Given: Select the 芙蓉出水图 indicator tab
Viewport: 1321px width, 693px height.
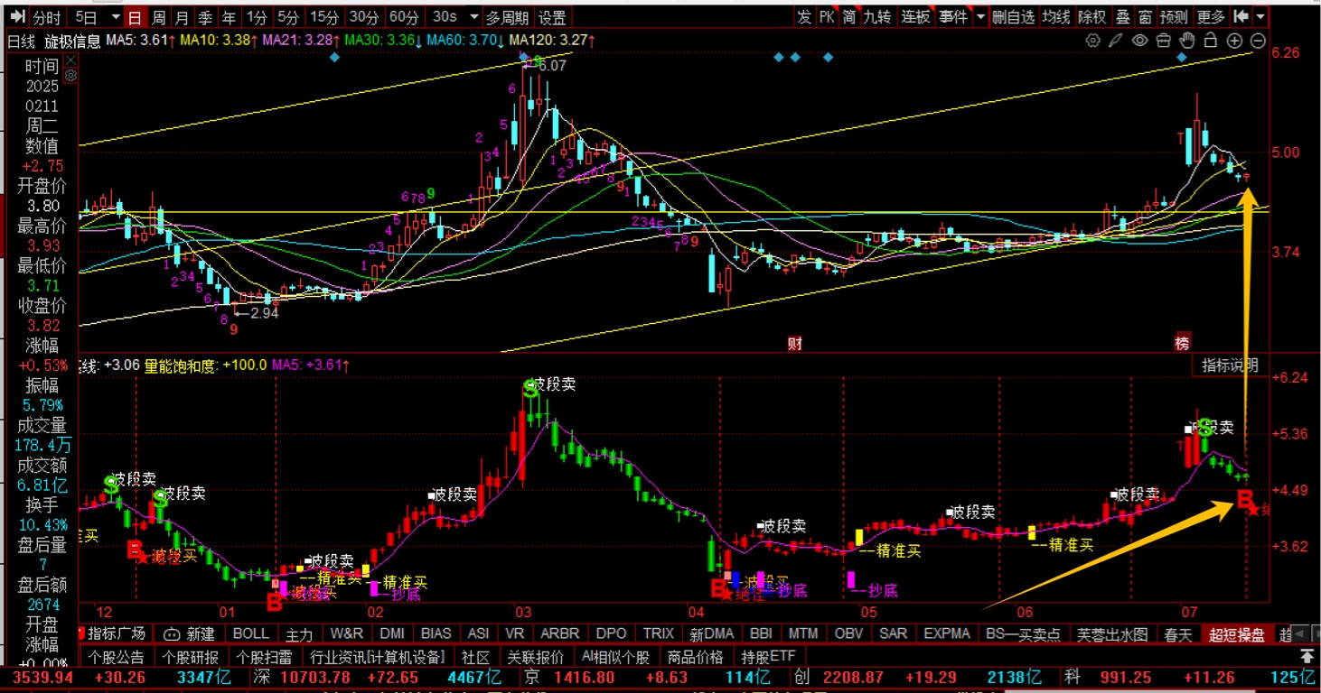Looking at the screenshot, I should pyautogui.click(x=1112, y=634).
